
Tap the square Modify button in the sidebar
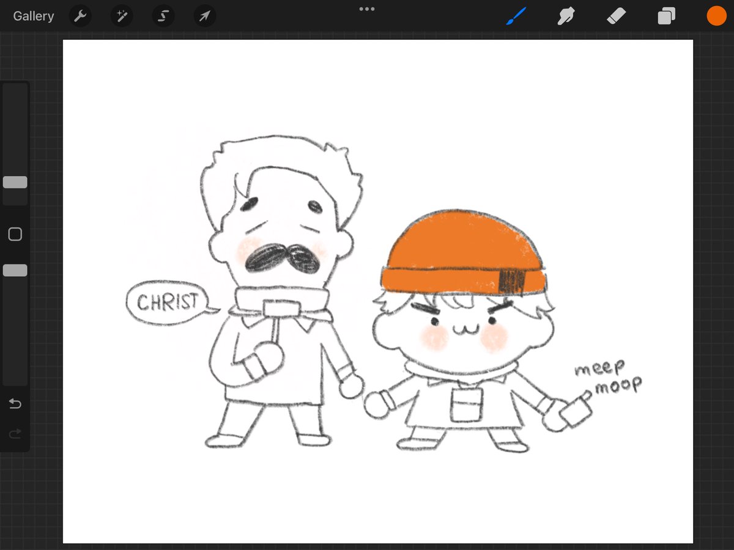click(x=15, y=234)
